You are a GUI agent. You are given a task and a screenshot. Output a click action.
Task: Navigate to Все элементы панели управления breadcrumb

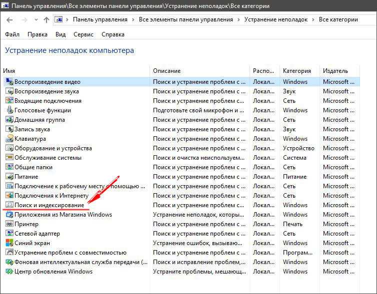pos(186,19)
